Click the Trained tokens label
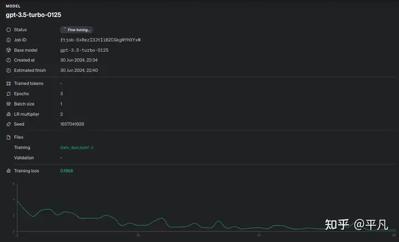 tap(29, 84)
